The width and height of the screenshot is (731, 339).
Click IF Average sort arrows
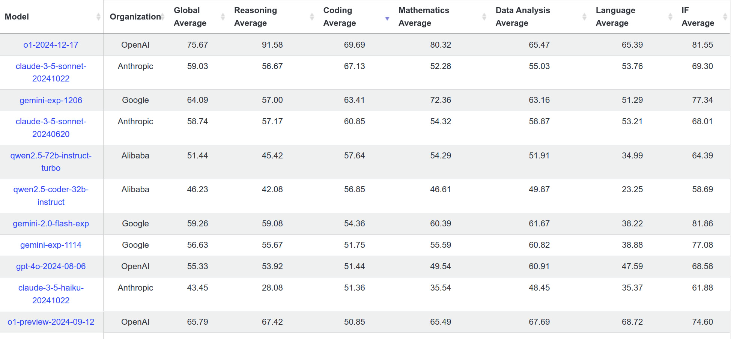(x=725, y=17)
